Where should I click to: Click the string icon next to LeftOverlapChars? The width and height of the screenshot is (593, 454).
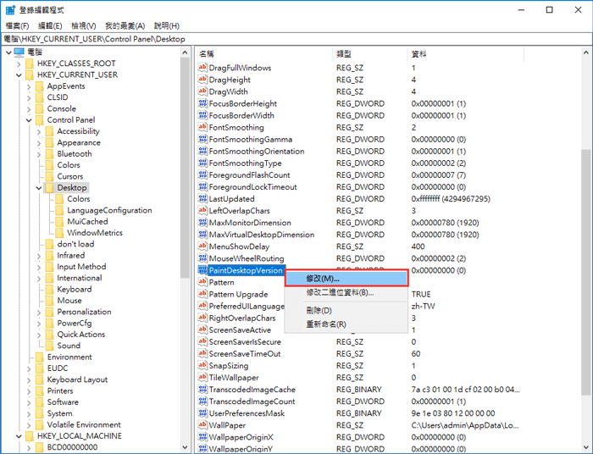pos(202,211)
